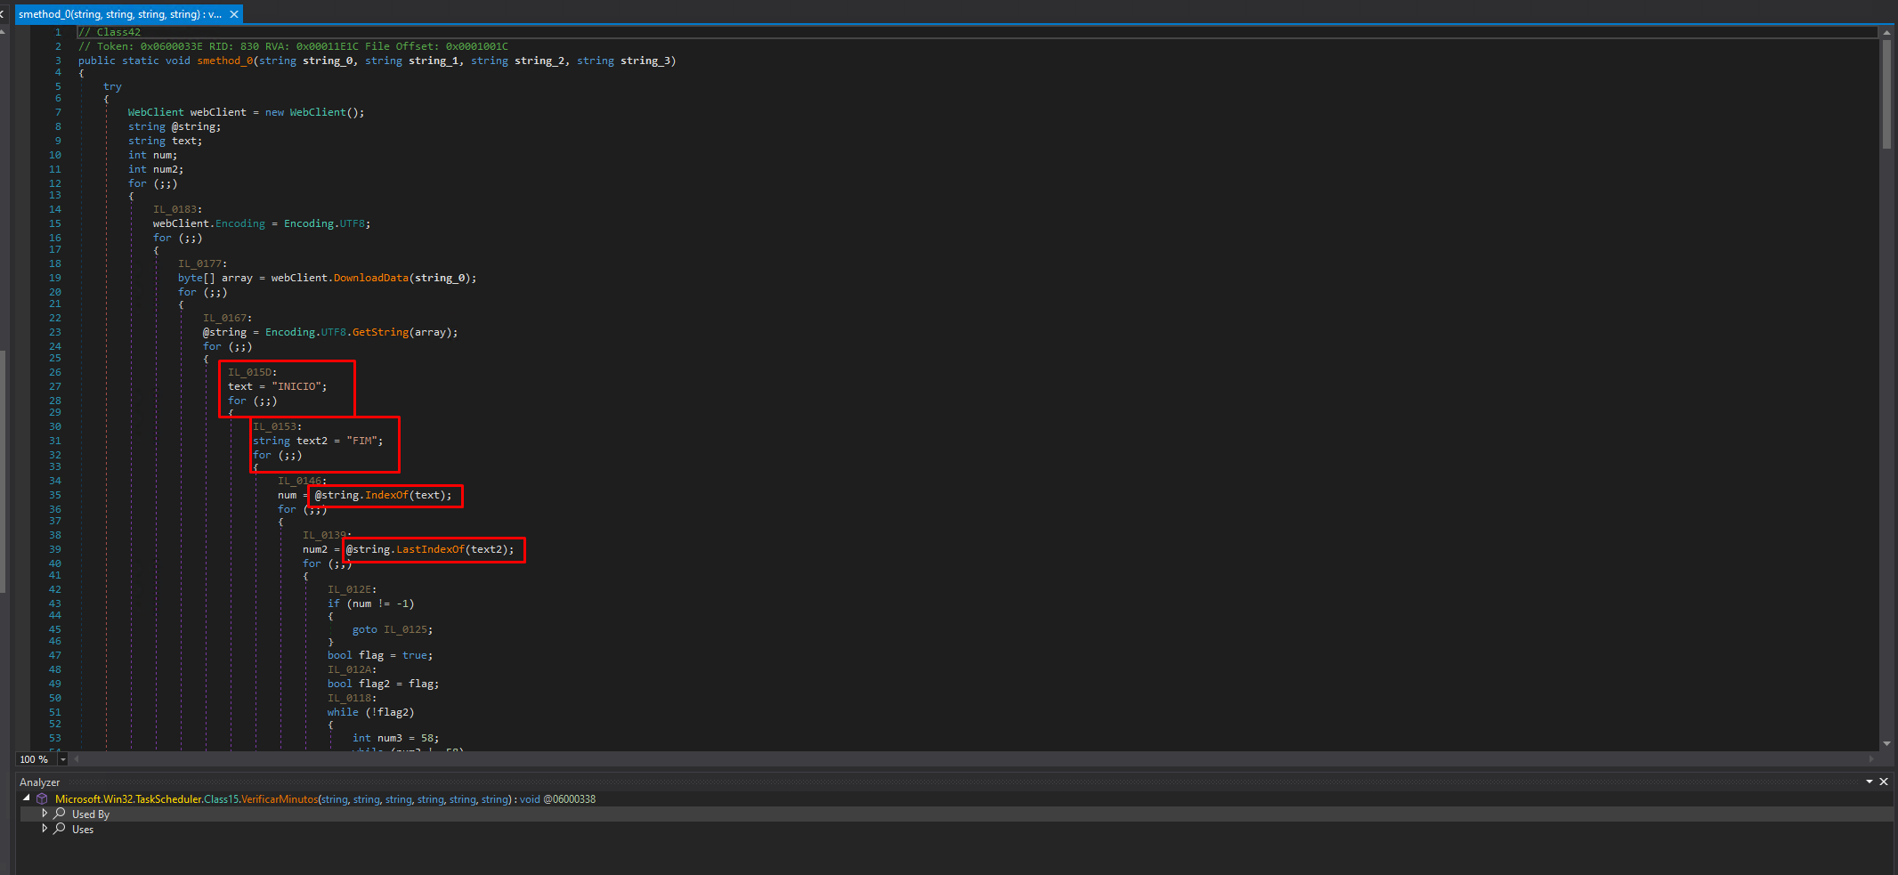Click the GetString method call
Screen dimensions: 1898x875
coord(380,332)
